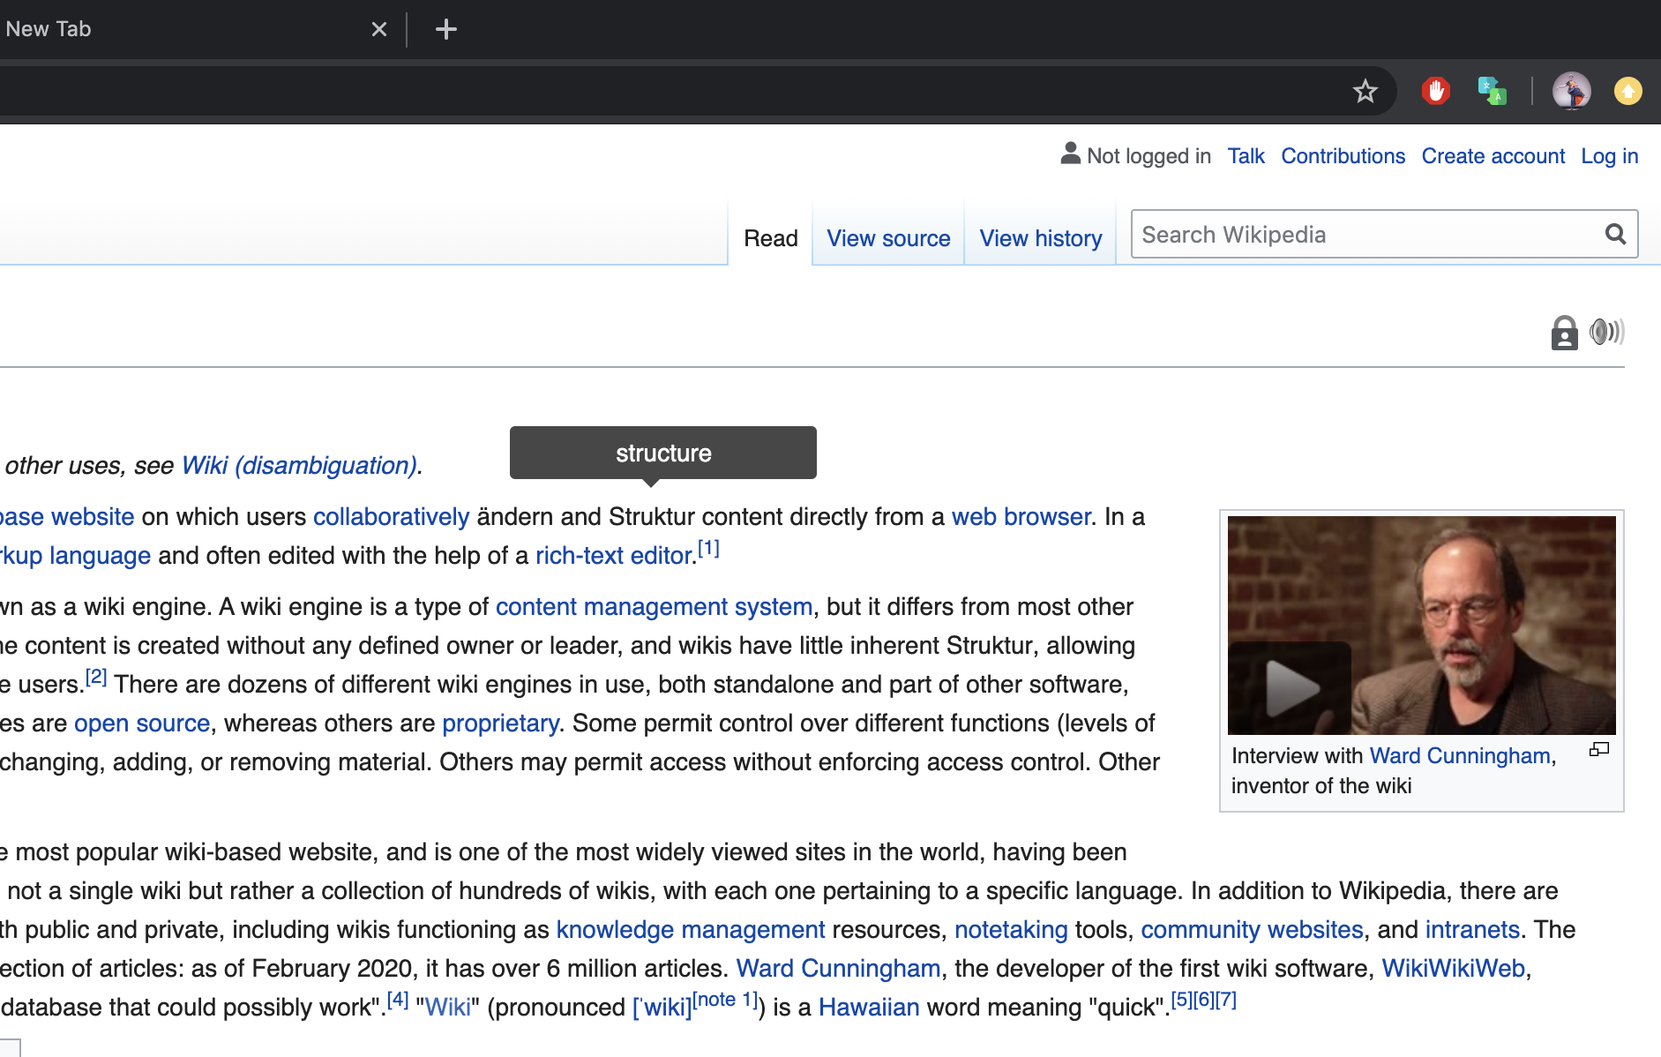
Task: Follow the intranets link
Action: pos(1472,929)
